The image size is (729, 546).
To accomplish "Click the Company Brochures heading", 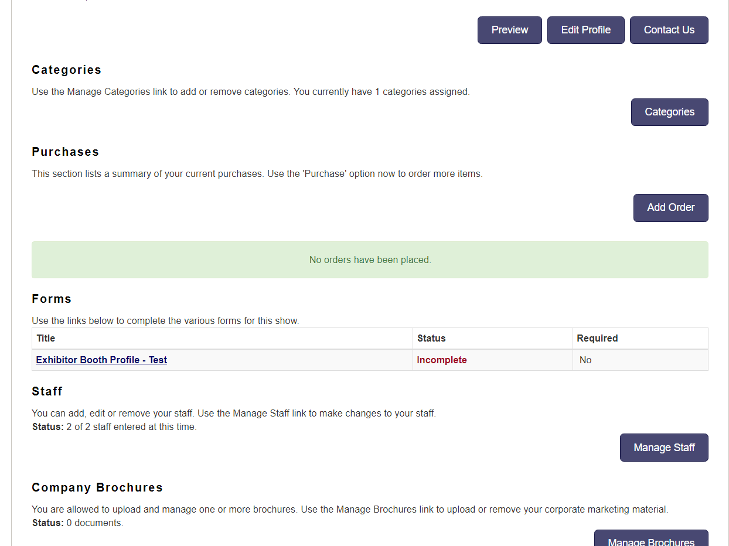I will point(97,487).
